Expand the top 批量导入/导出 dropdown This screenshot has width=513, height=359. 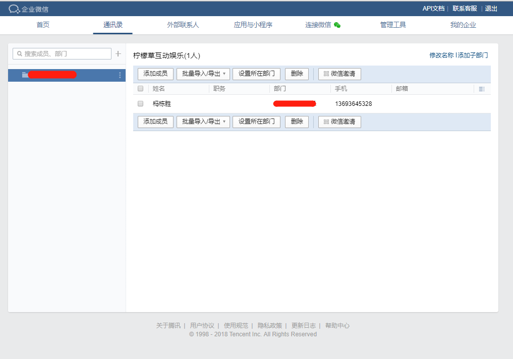tap(203, 74)
